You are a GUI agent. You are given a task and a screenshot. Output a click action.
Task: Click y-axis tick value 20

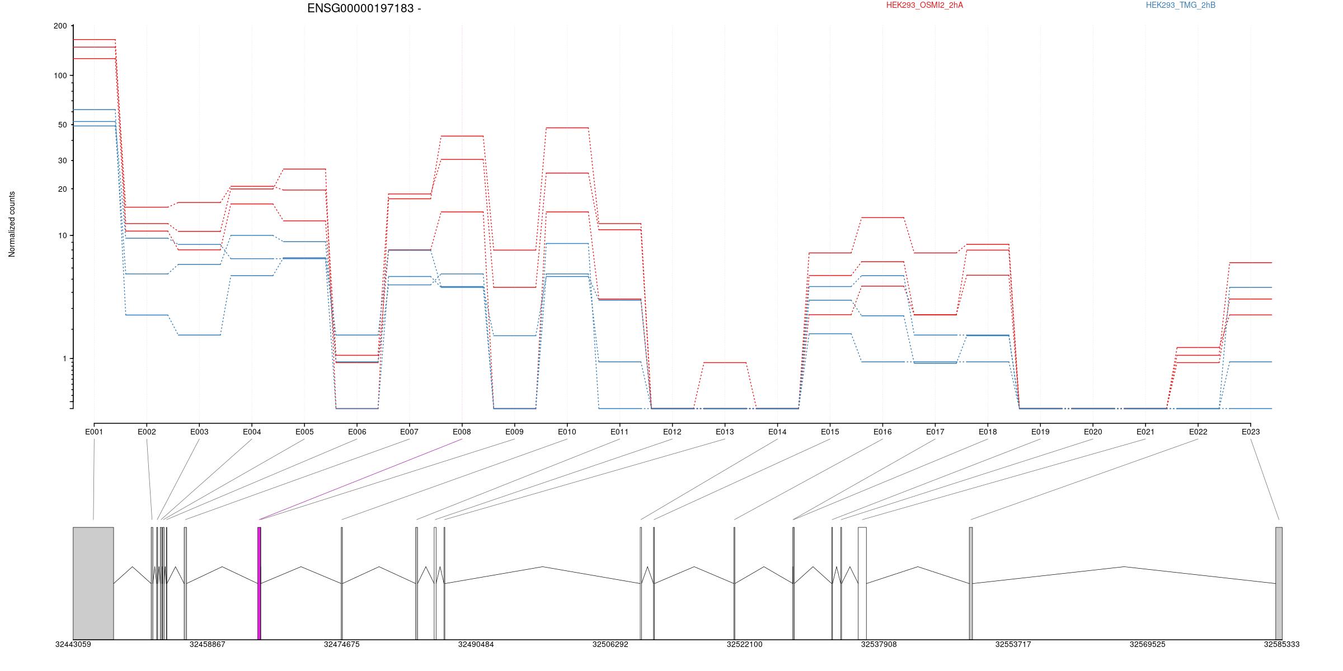point(62,189)
